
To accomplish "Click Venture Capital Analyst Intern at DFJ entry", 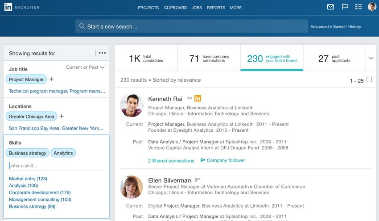I will click(x=218, y=148).
